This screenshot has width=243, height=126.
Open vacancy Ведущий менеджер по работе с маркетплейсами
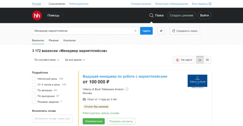125,76
